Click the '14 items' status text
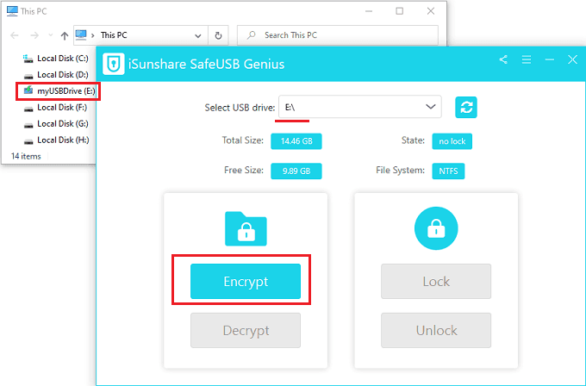This screenshot has width=586, height=386. point(26,156)
